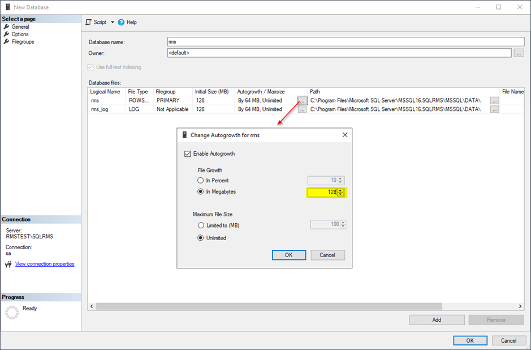
Task: Click the In Megabytes value field
Action: pyautogui.click(x=322, y=193)
